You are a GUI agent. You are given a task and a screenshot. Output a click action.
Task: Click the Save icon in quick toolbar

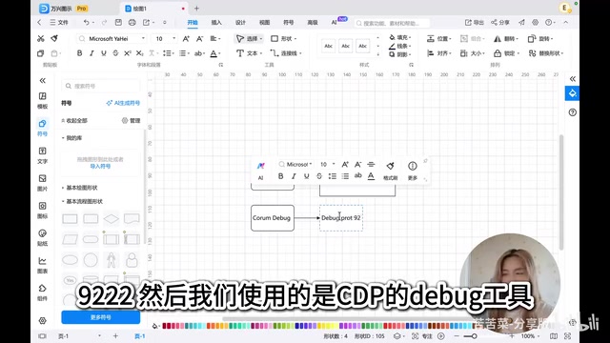coord(118,23)
